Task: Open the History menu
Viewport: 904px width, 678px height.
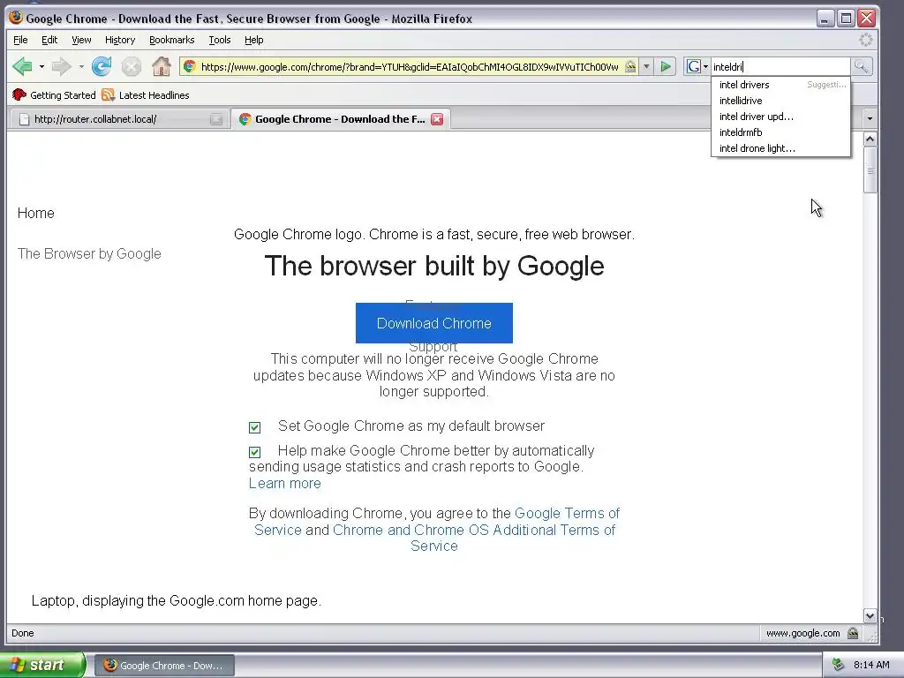Action: tap(120, 40)
